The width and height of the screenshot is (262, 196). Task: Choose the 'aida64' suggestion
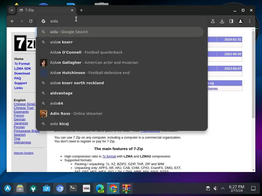[120, 103]
